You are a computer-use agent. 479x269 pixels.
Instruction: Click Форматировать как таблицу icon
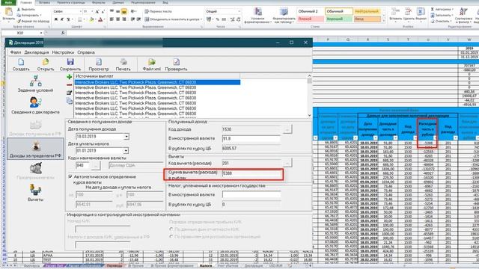pos(284,12)
